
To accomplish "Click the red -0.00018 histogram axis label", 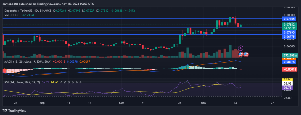I will 289,70.
